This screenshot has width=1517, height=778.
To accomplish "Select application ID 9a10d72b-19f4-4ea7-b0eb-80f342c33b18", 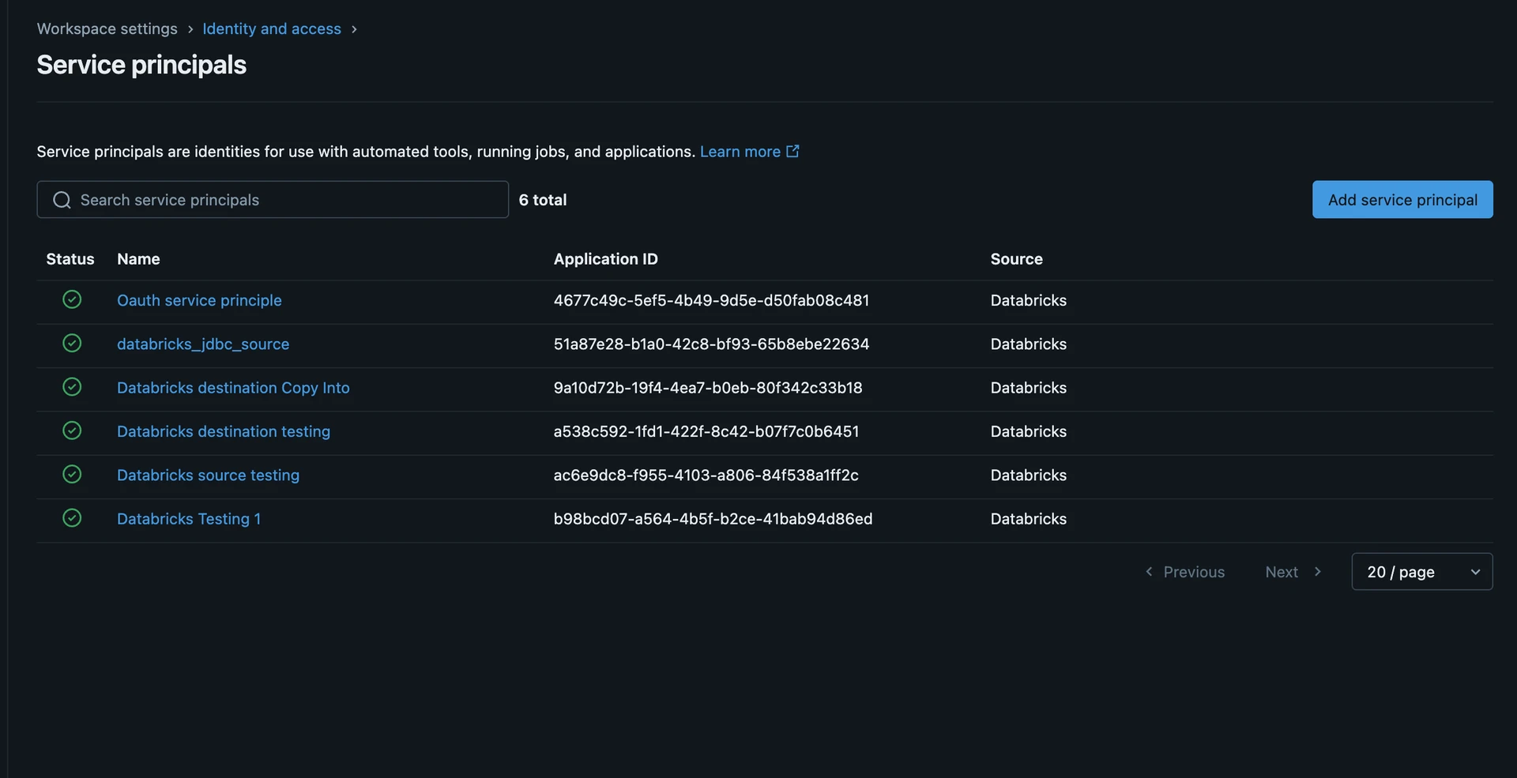I will [x=708, y=388].
